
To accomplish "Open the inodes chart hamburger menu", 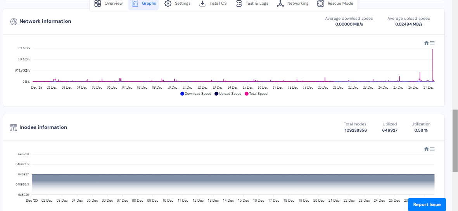I will [432, 149].
